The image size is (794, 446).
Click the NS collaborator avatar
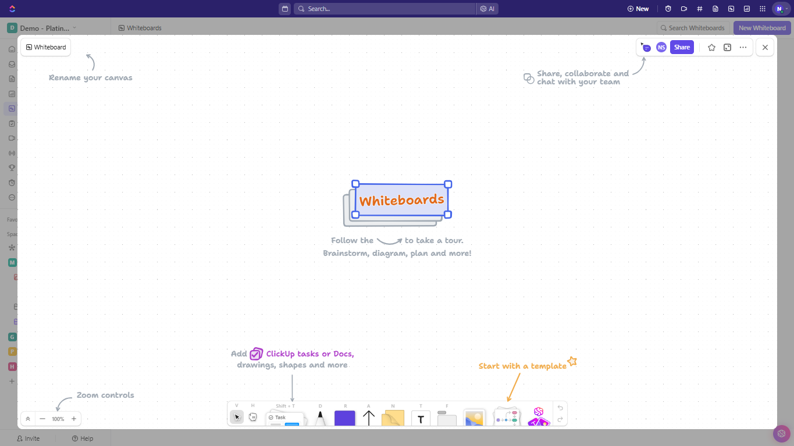pos(661,48)
